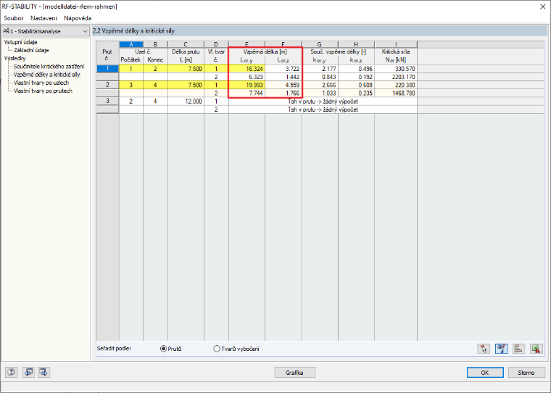Export table to Excel icon
The height and width of the screenshot is (393, 551).
click(x=536, y=349)
